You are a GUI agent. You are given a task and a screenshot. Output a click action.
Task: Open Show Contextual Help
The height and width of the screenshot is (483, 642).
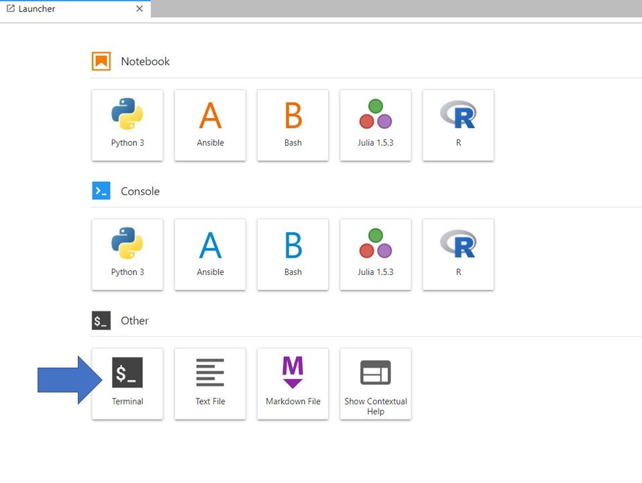click(376, 384)
